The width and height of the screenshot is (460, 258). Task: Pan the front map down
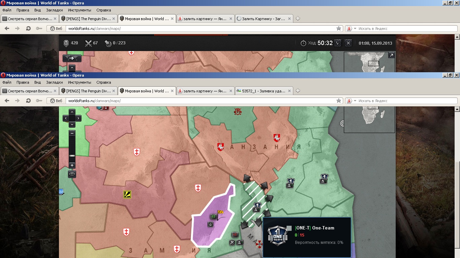[72, 125]
